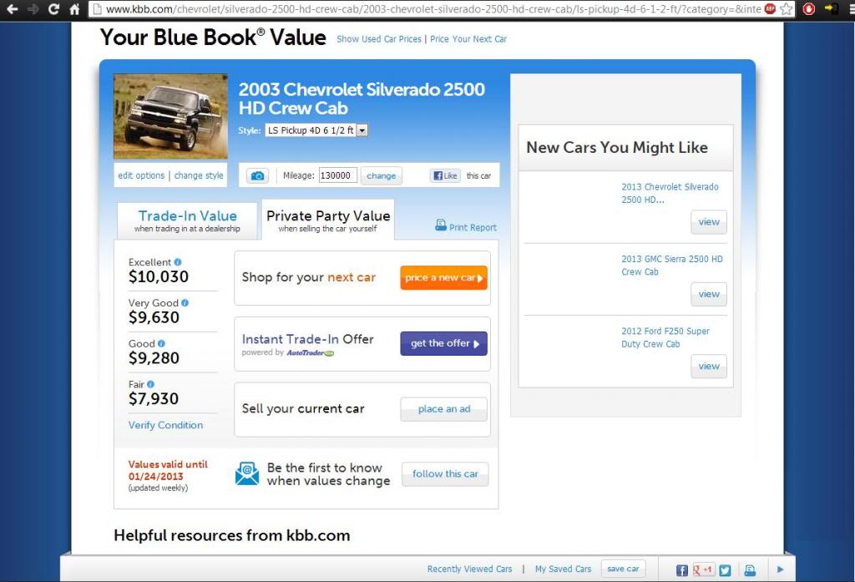Click place an ad button
This screenshot has width=855, height=582.
[x=443, y=409]
